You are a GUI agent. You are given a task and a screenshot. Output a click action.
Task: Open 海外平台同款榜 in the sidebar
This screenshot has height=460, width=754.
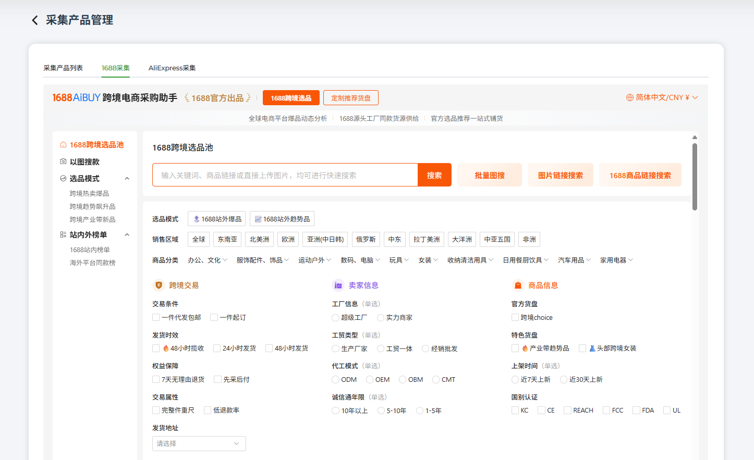tap(93, 263)
